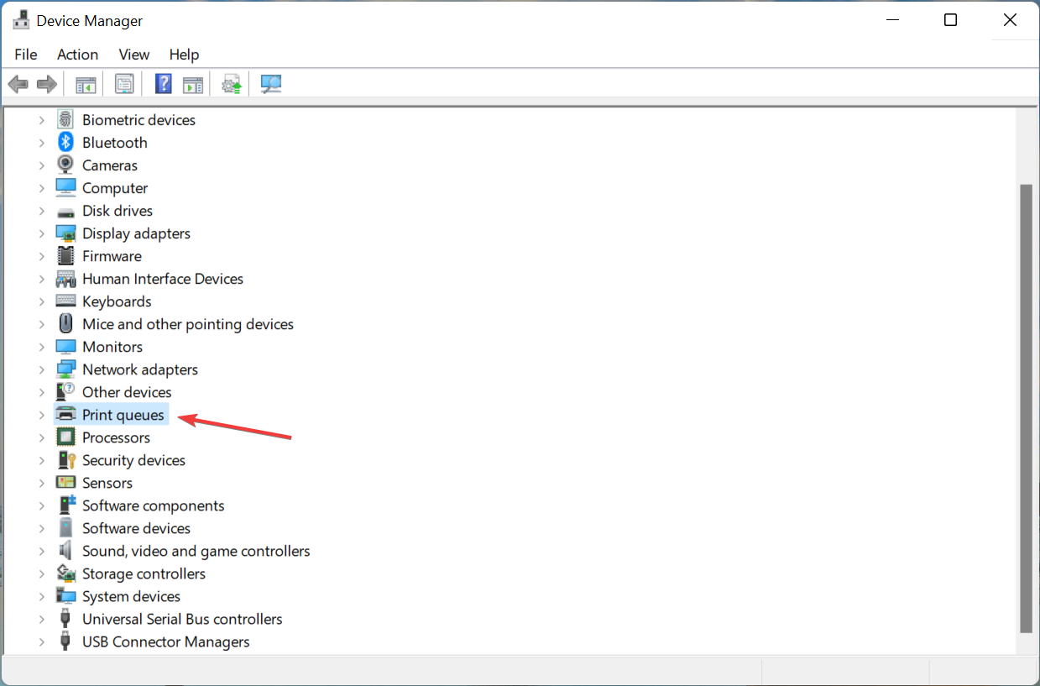This screenshot has width=1040, height=686.
Task: Open the Help menu
Action: pyautogui.click(x=184, y=54)
